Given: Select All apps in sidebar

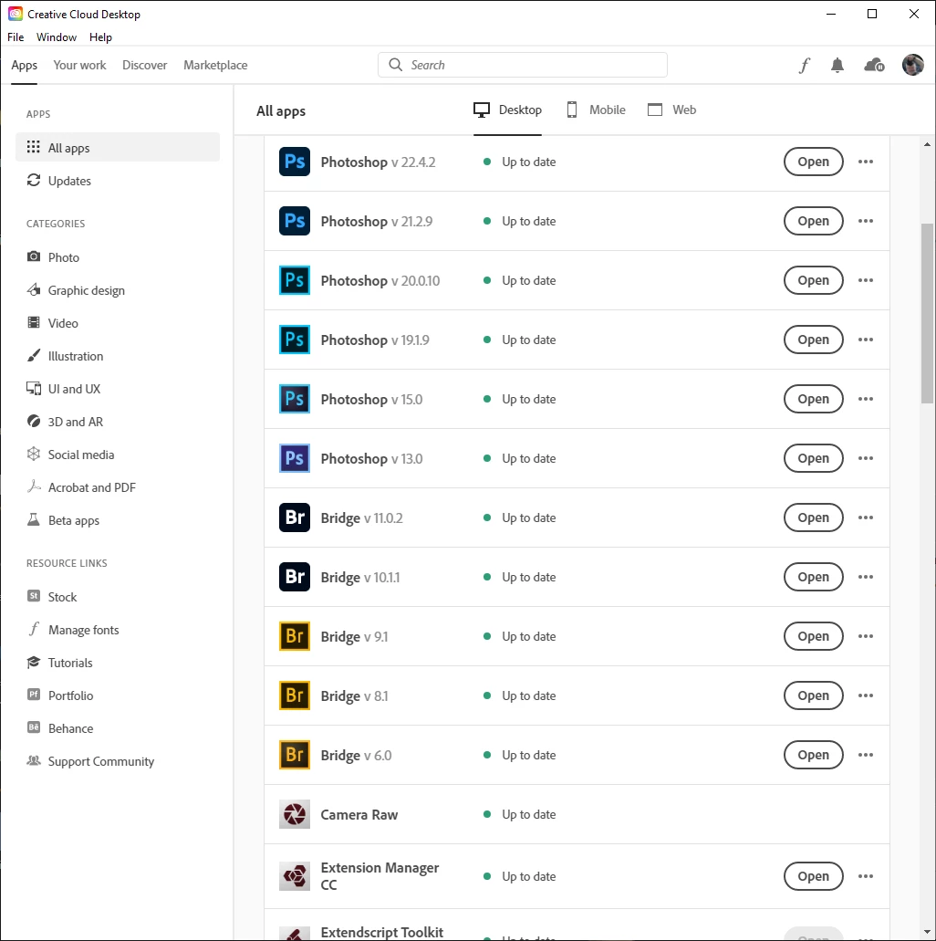Looking at the screenshot, I should [x=118, y=148].
